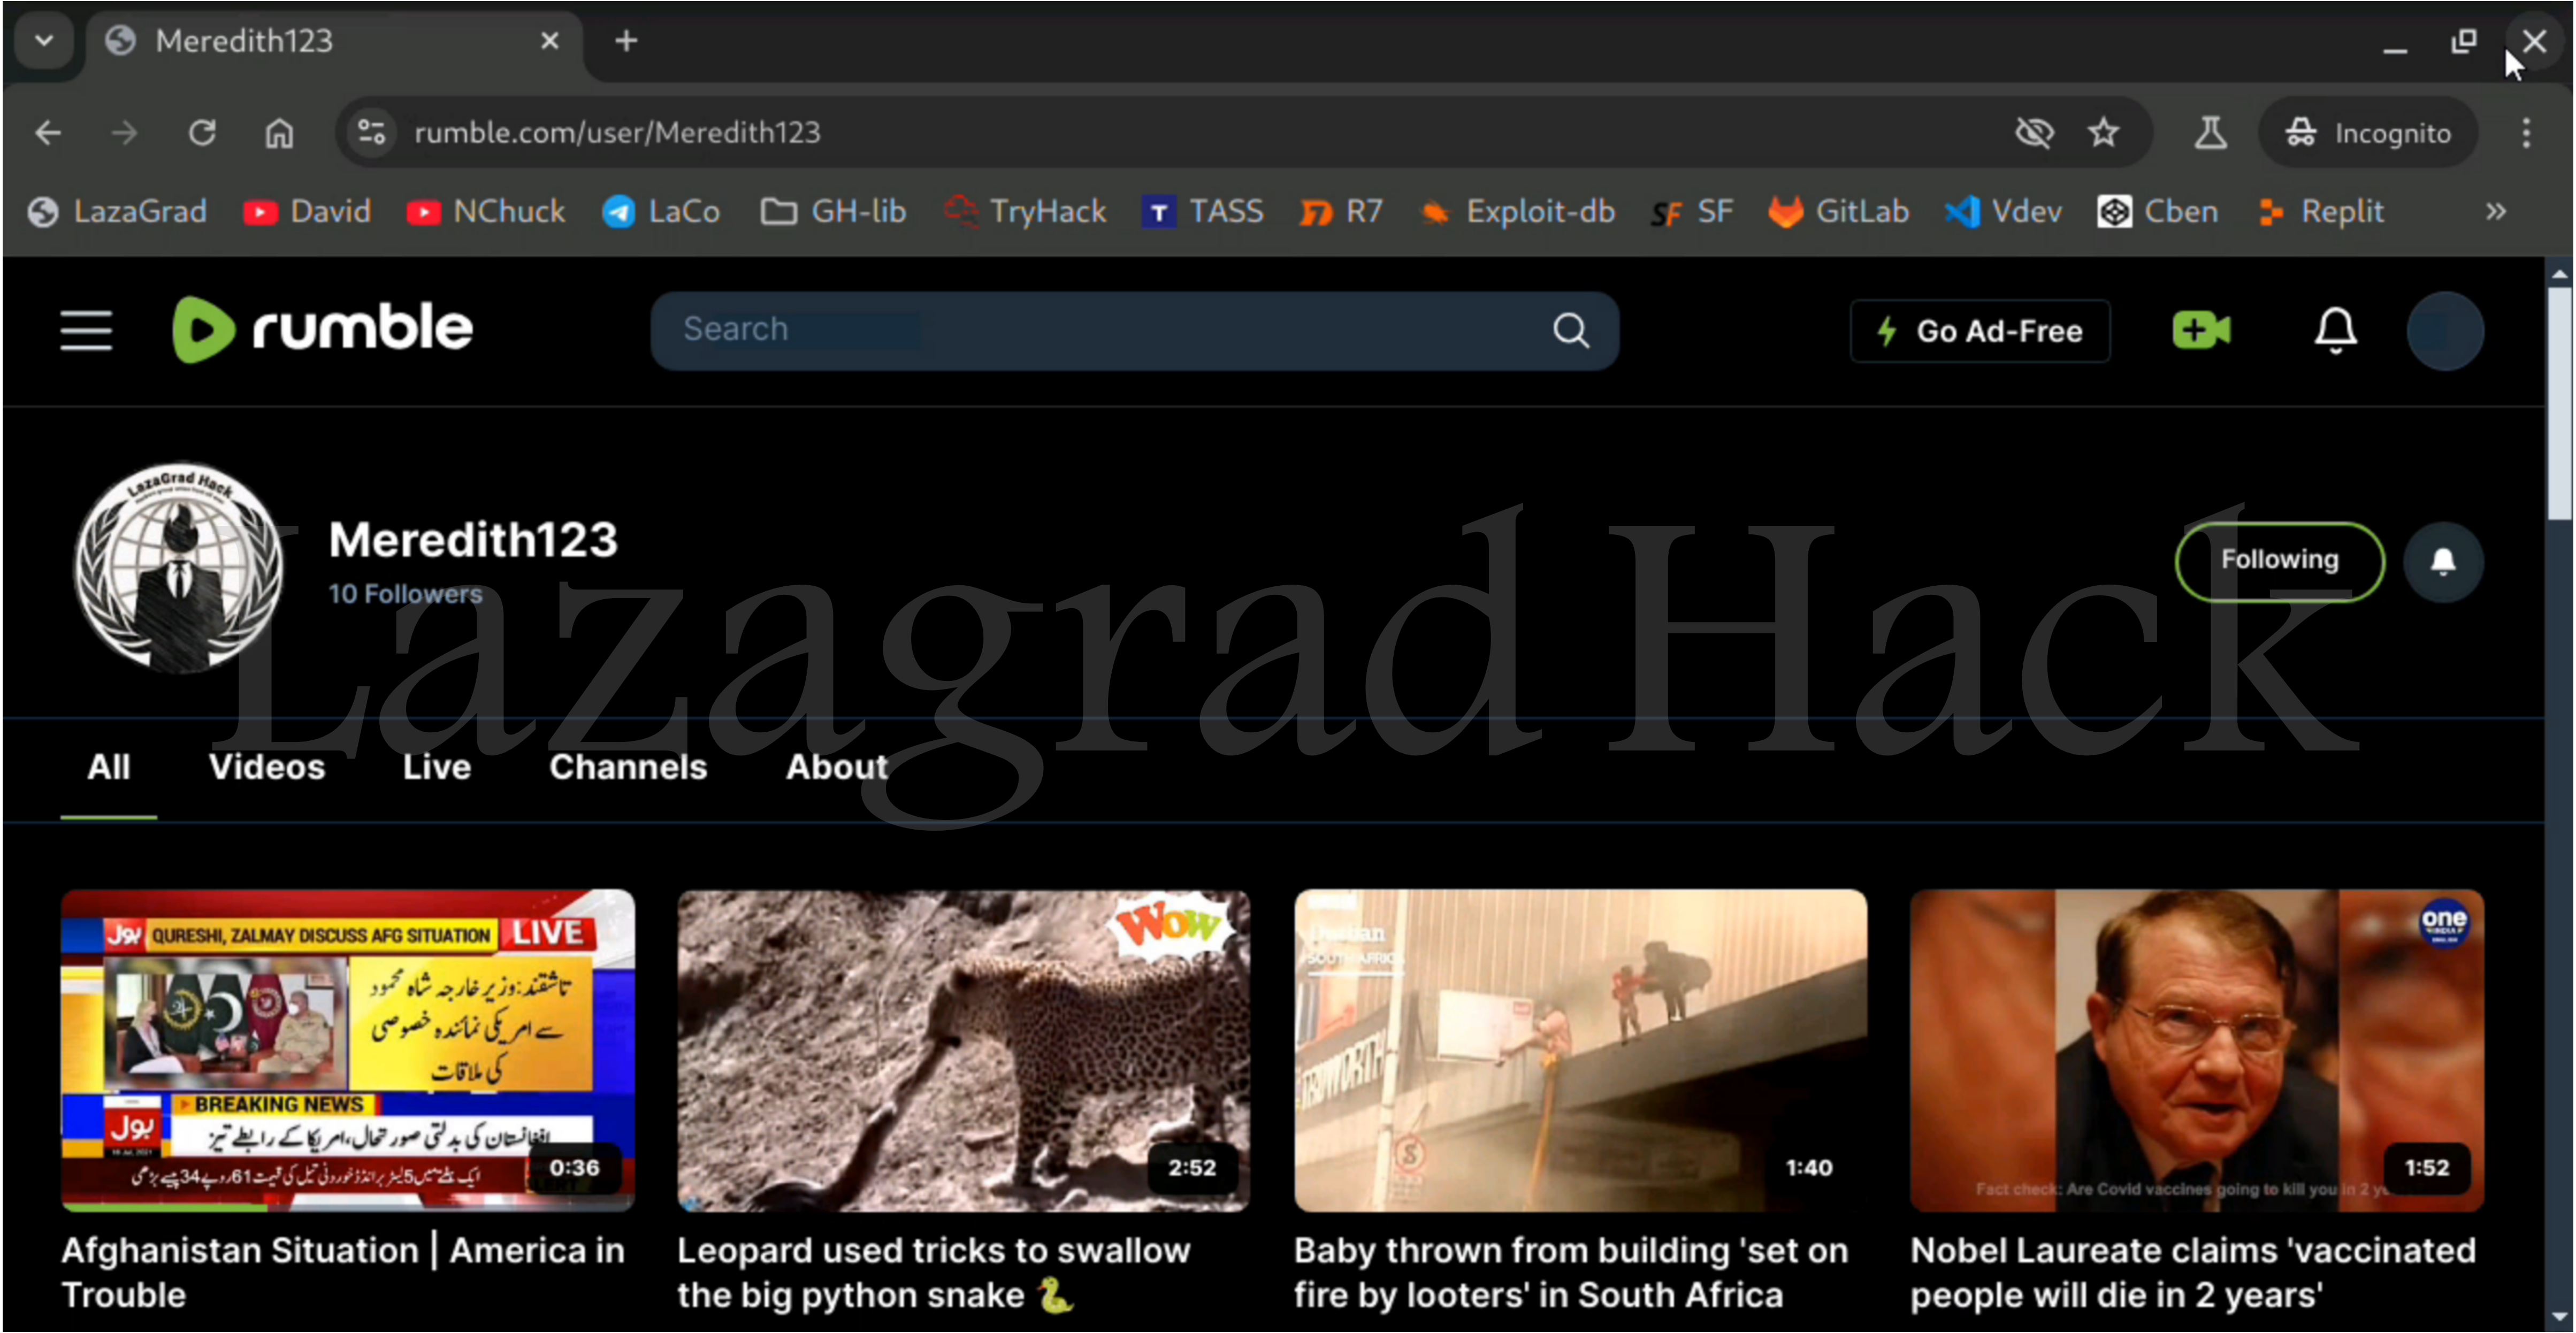2576x1333 pixels.
Task: Show hidden bookmarks with double chevron
Action: 2495,211
